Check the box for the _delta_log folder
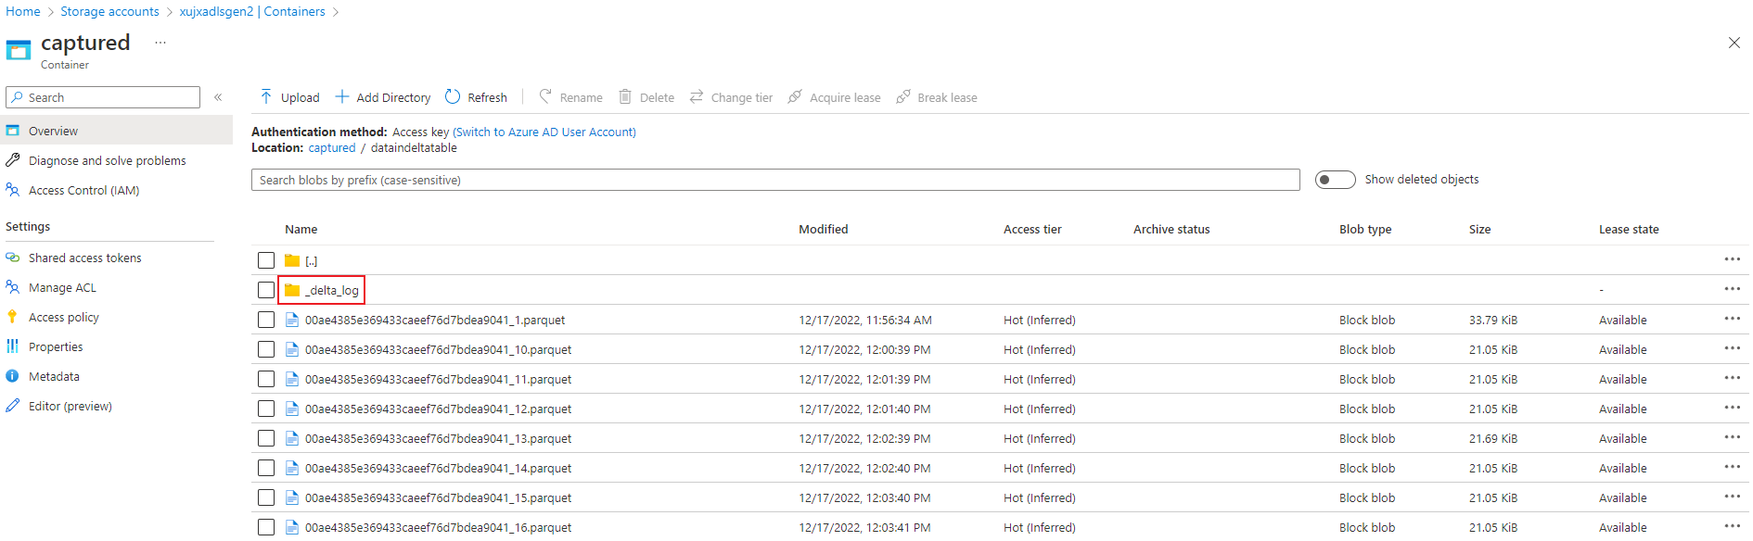The height and width of the screenshot is (541, 1753). point(266,290)
